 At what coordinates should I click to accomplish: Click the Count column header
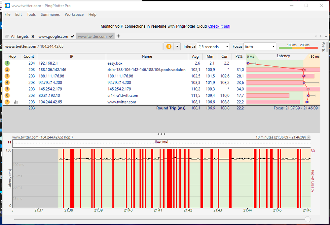[29, 56]
